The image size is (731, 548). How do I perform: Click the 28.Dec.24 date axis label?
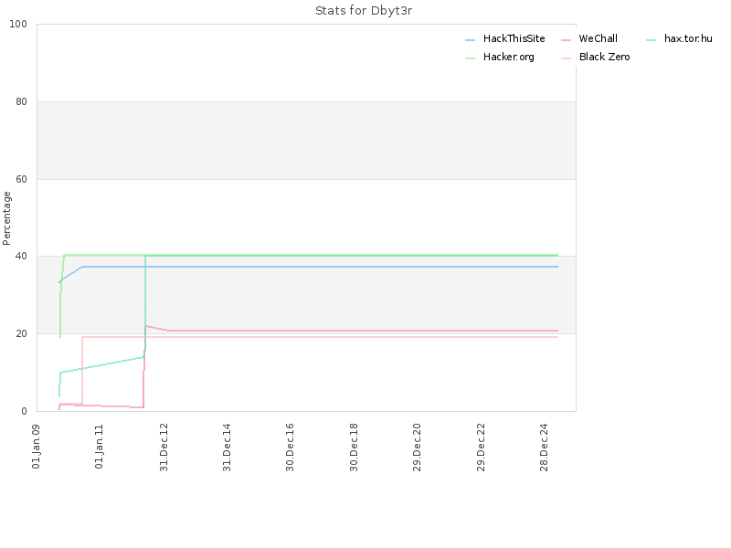(x=544, y=448)
